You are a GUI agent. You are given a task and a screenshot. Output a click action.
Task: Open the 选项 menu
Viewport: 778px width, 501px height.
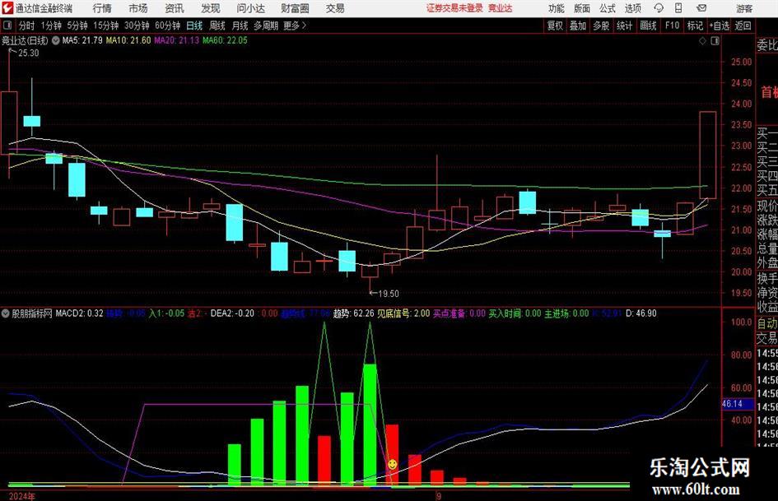(x=632, y=8)
